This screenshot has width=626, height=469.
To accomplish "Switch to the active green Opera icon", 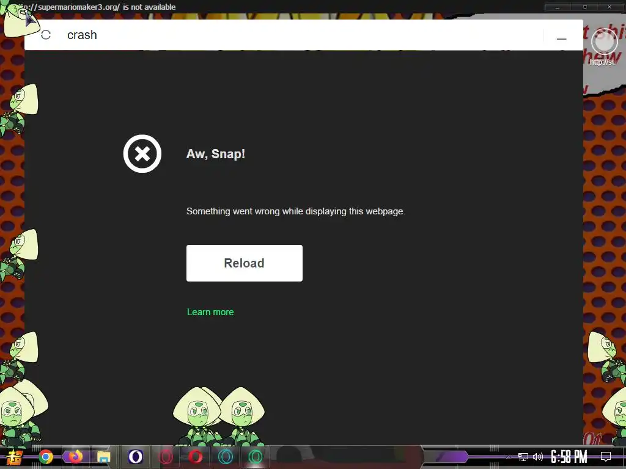I will click(x=256, y=457).
